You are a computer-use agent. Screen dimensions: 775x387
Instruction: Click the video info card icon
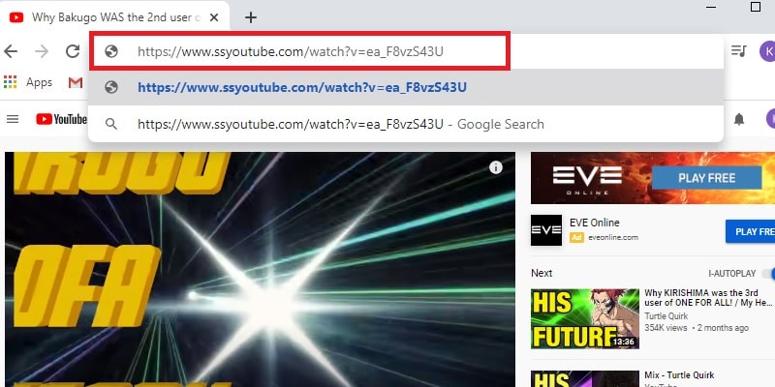point(496,167)
